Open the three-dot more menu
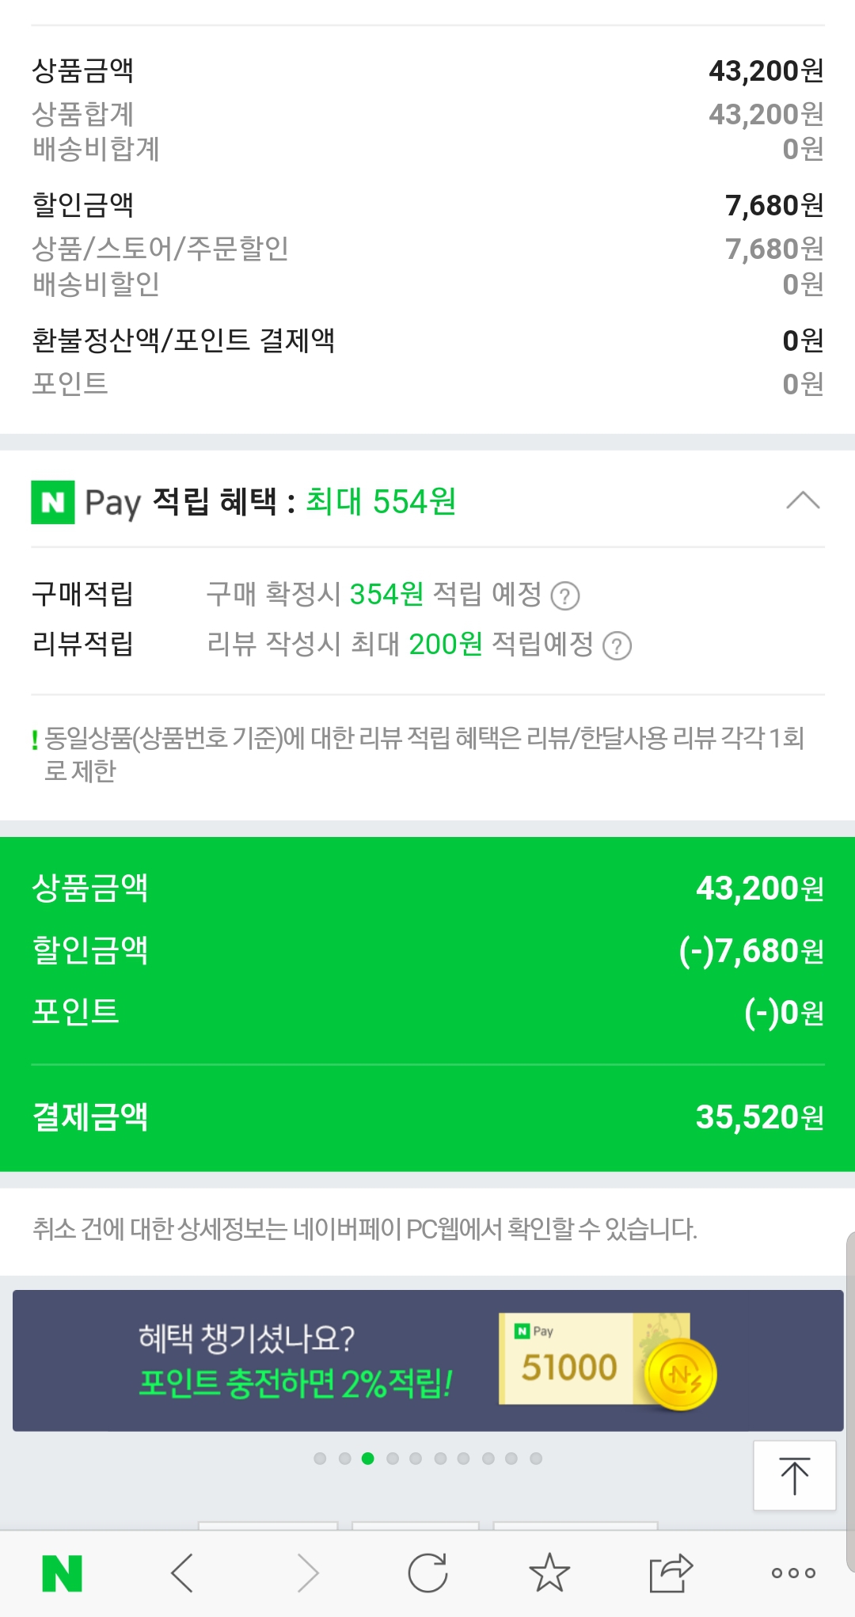This screenshot has height=1617, width=855. pos(793,1573)
